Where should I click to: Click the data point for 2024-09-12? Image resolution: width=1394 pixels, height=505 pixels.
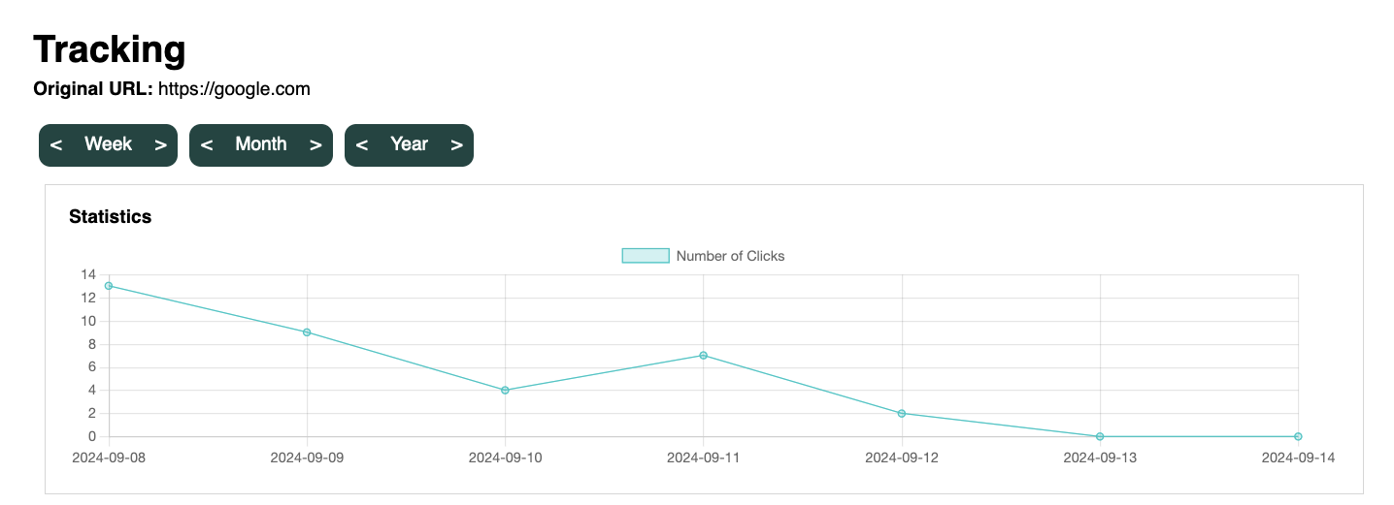tap(902, 414)
